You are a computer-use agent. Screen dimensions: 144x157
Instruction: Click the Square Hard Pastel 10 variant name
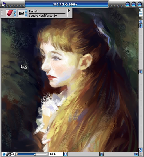pyautogui.click(x=43, y=16)
